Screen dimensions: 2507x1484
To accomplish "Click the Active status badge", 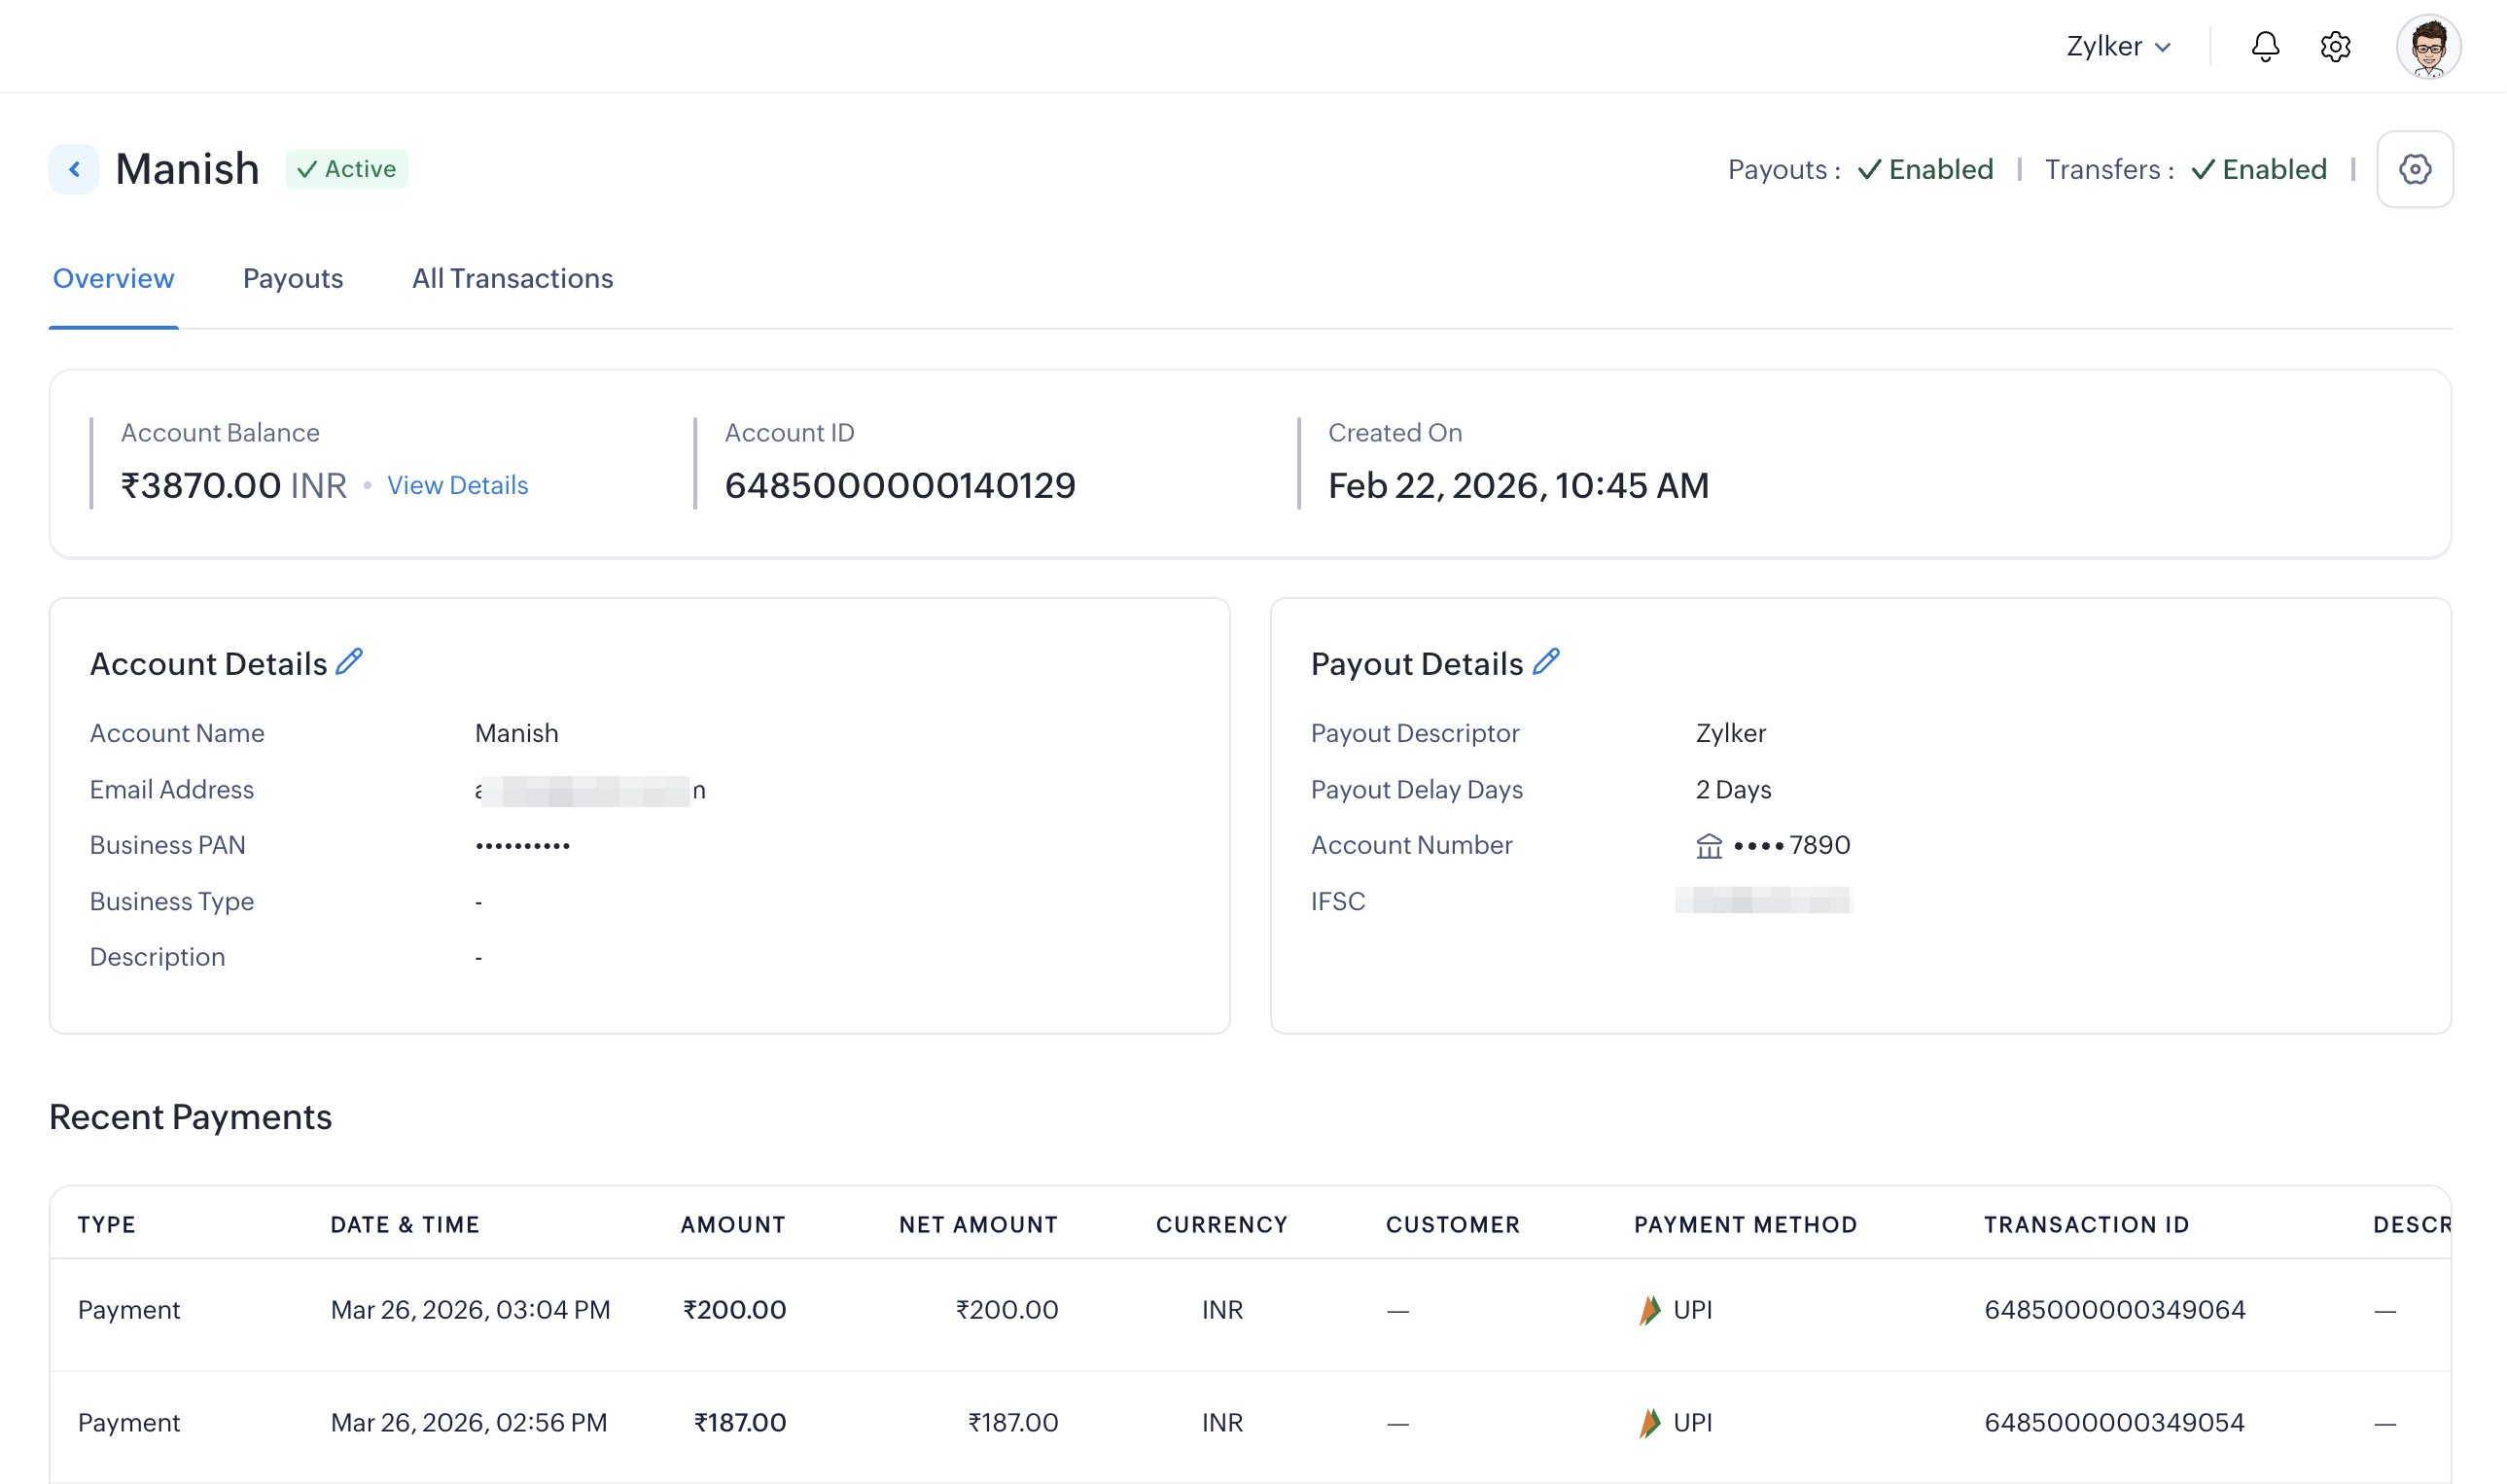I will pos(347,169).
